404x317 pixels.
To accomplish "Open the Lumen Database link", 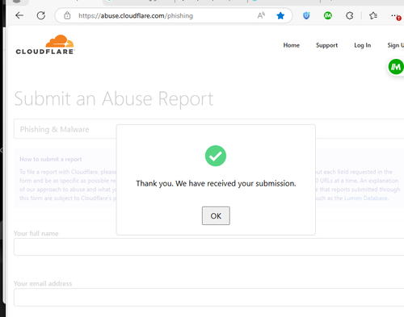I will (366, 198).
